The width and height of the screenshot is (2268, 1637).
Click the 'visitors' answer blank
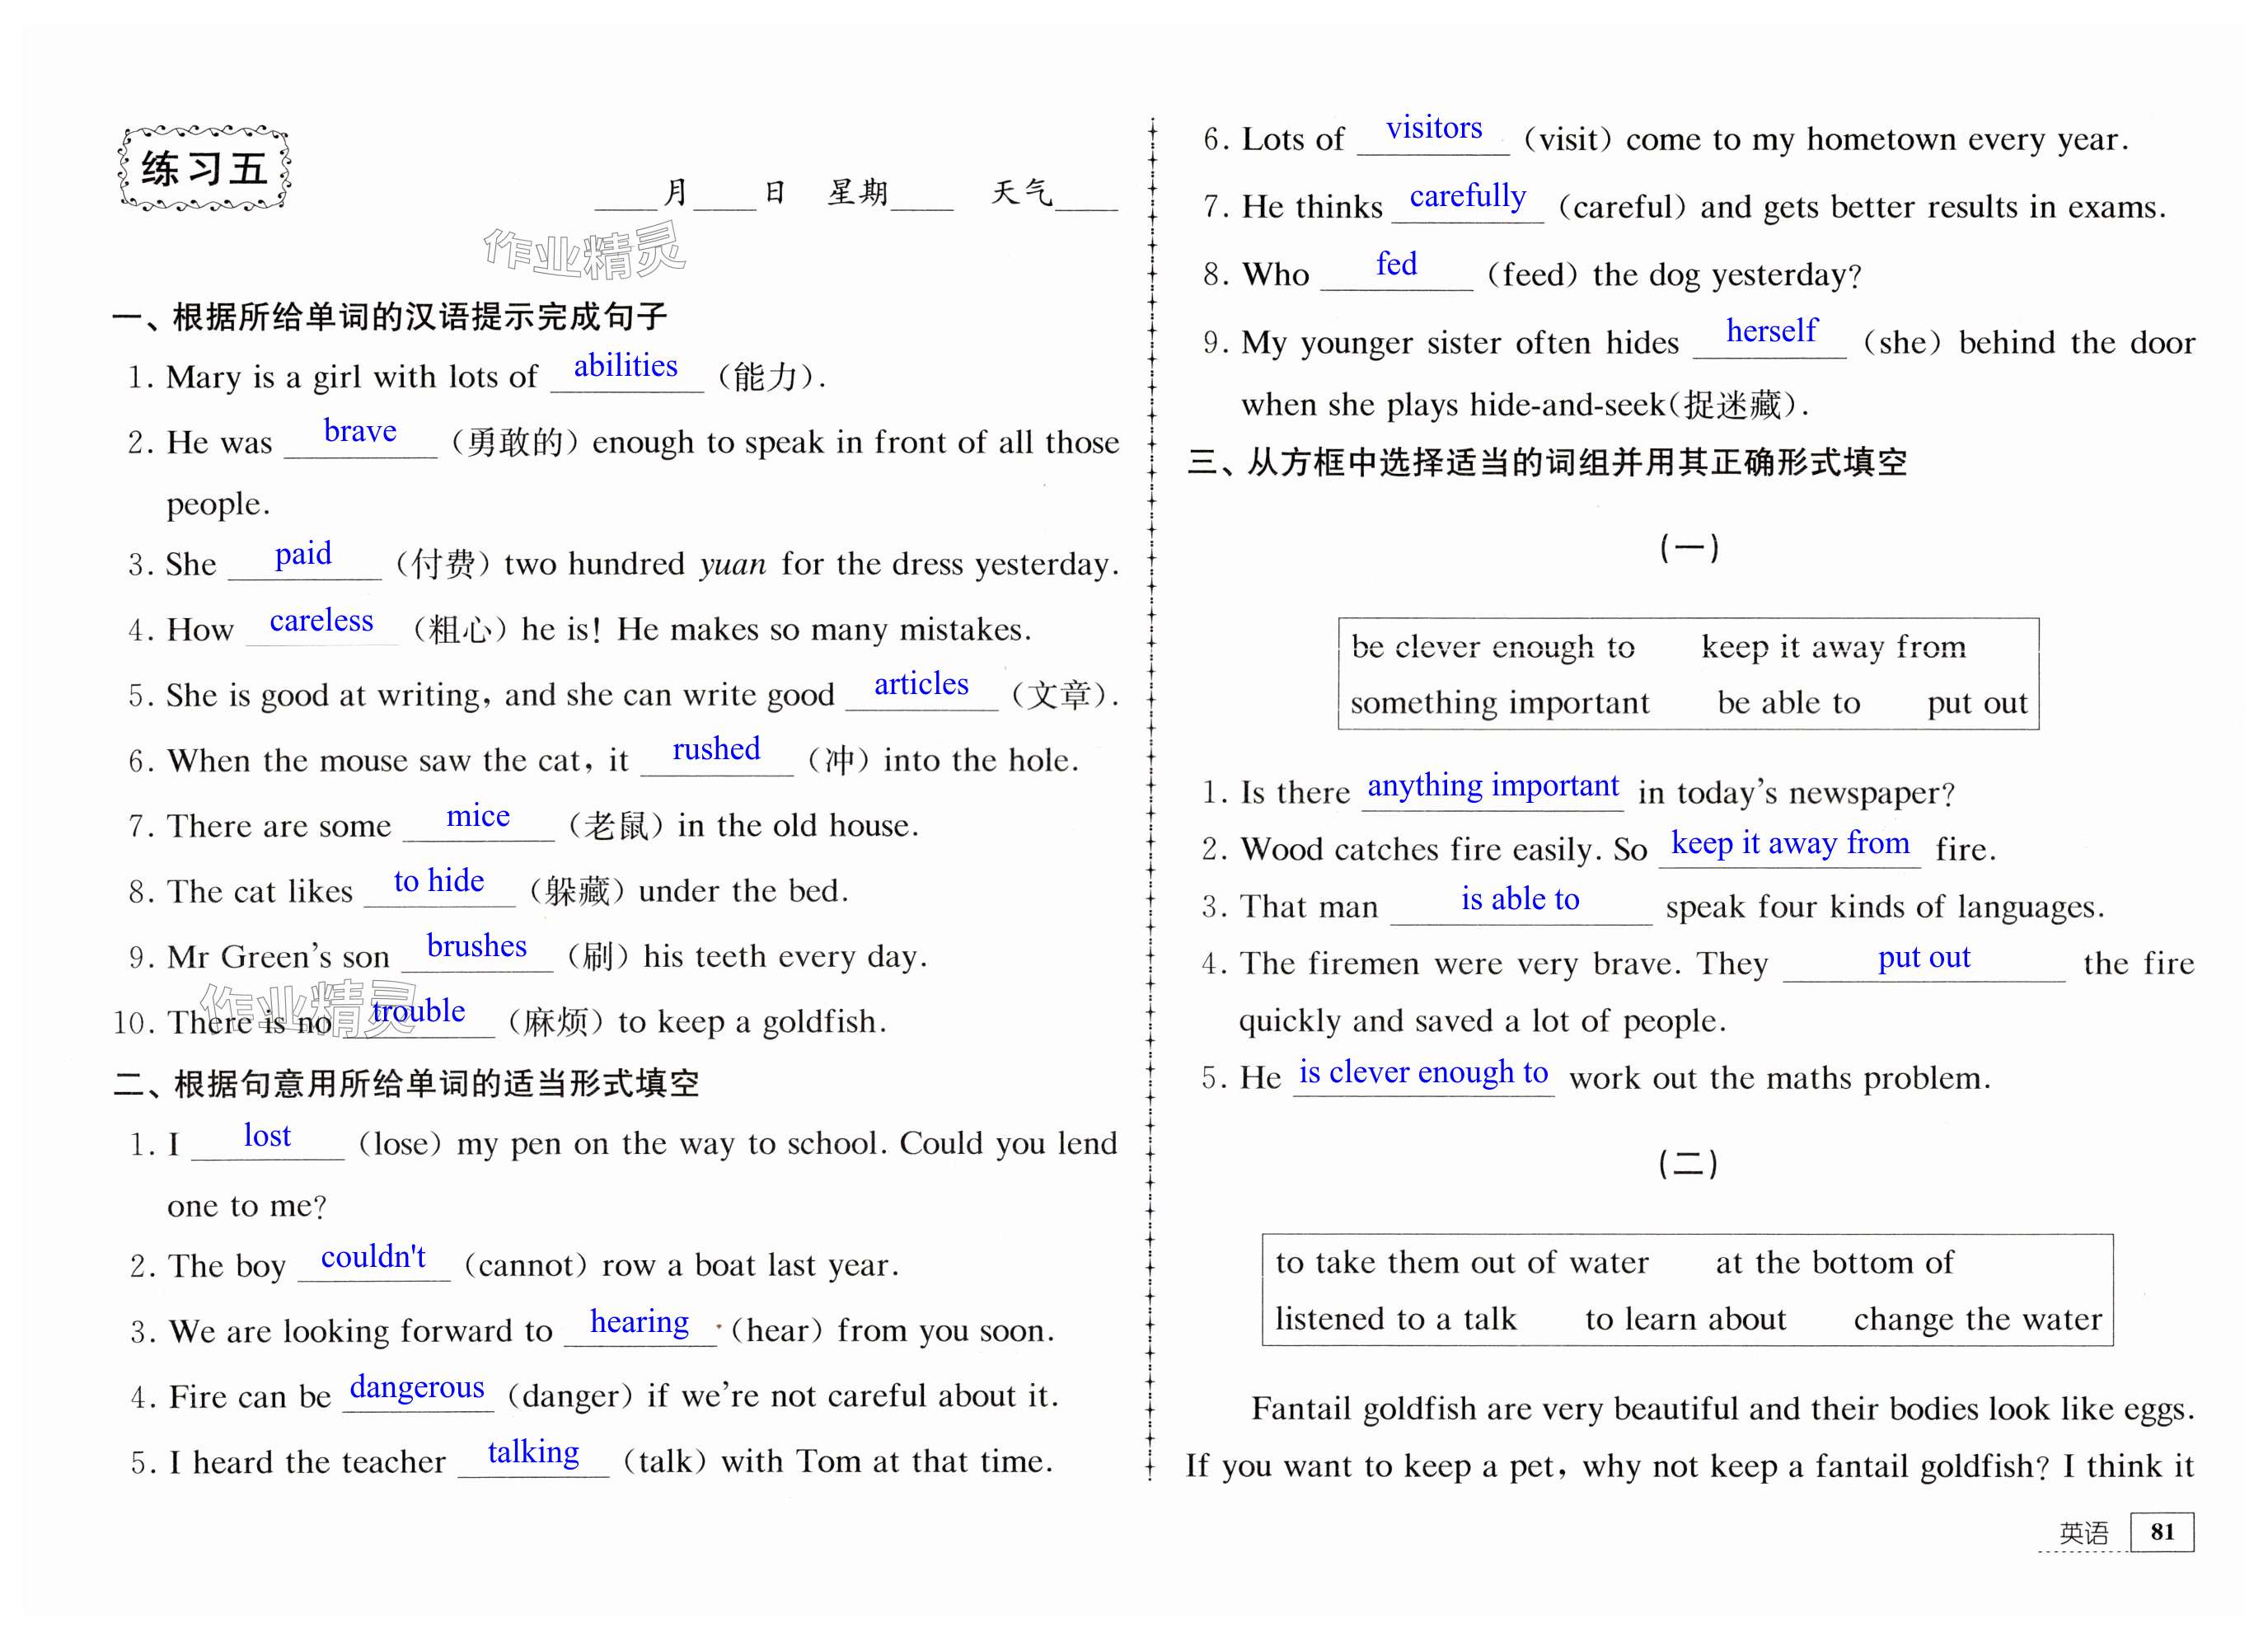click(x=1433, y=129)
